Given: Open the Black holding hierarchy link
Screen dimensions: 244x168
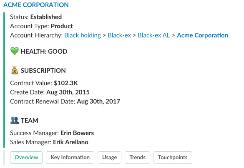Looking at the screenshot, I should click(x=83, y=35).
